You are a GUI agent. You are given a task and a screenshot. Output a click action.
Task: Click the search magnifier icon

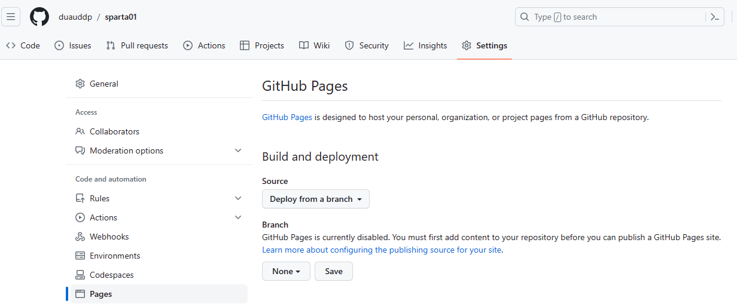coord(525,17)
